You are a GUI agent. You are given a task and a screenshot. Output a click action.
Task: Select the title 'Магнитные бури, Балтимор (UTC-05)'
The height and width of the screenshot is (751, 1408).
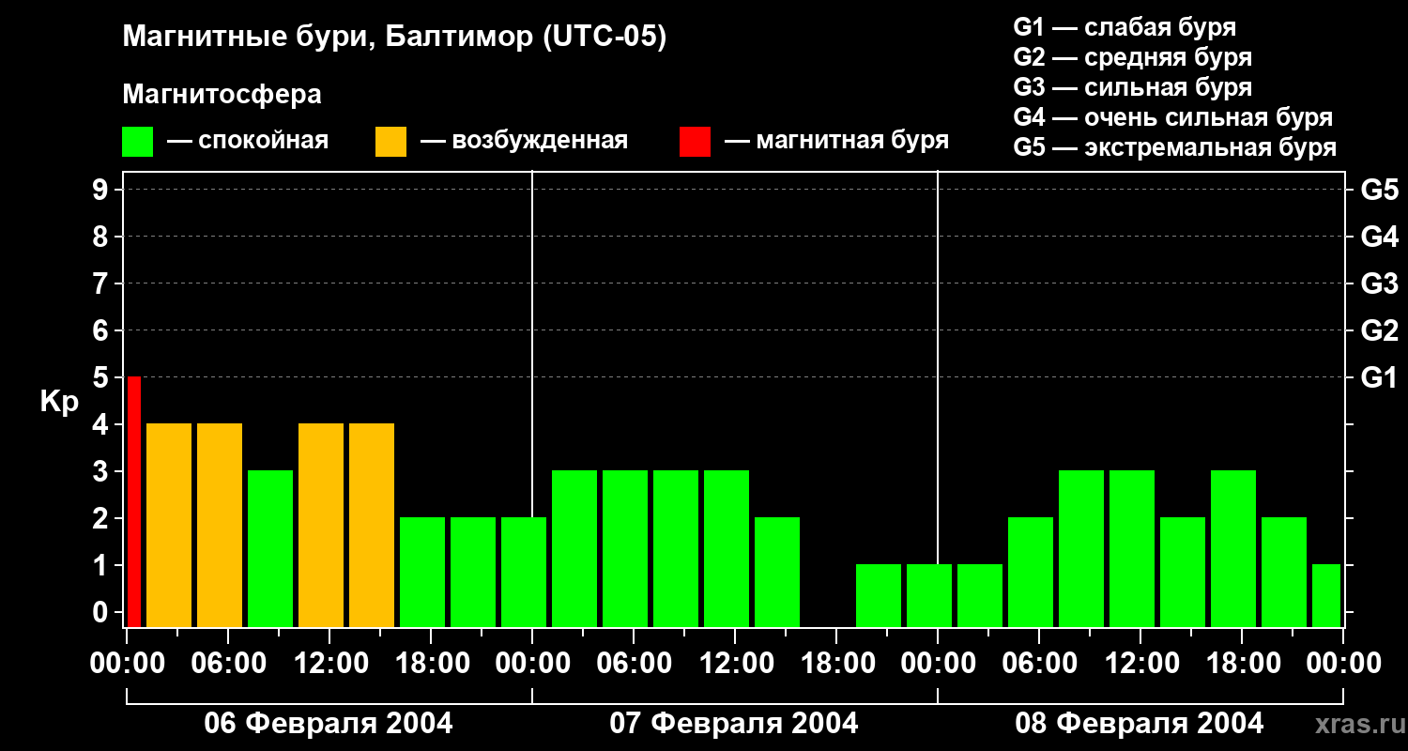(394, 38)
